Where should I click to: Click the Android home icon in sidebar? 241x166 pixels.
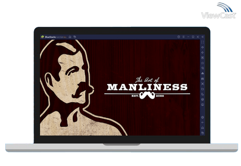click(x=203, y=128)
